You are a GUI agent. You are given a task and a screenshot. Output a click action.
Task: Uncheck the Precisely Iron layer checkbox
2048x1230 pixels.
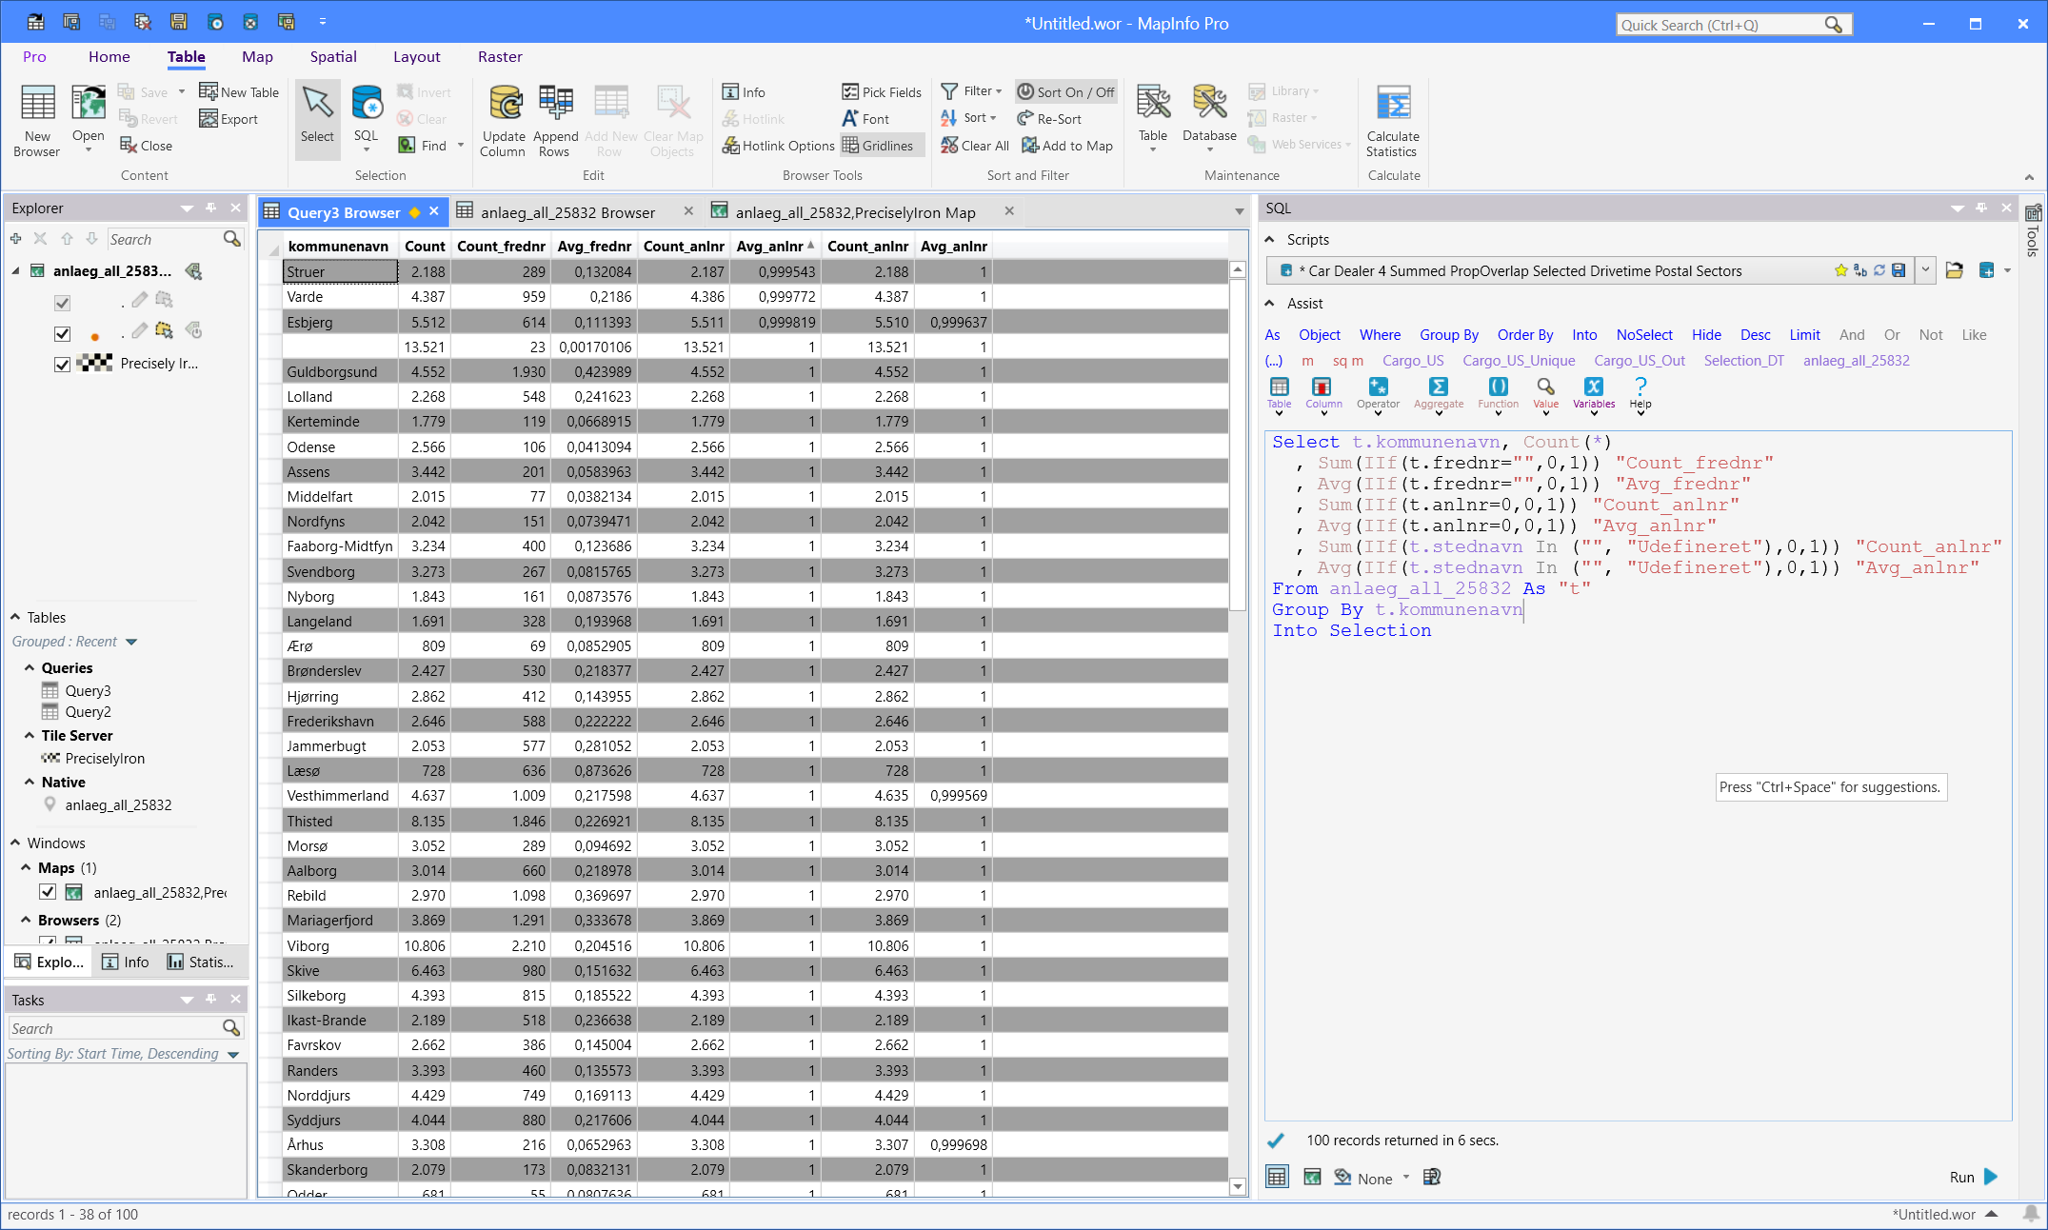tap(62, 364)
